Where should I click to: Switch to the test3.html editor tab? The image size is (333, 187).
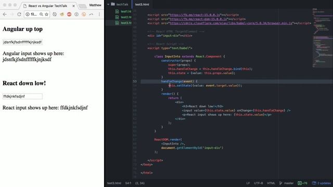click(142, 4)
